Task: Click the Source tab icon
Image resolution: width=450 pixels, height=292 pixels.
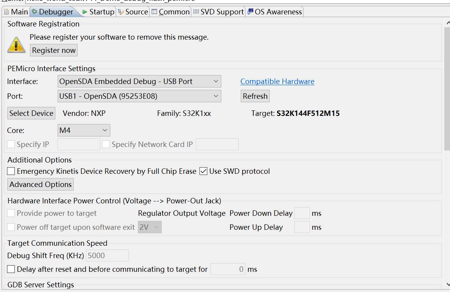Action: pos(121,12)
